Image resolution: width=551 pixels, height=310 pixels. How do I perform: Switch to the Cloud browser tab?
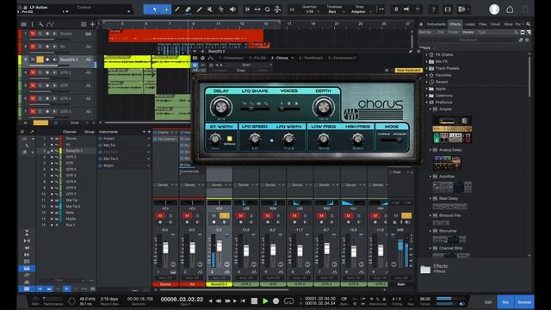coord(495,24)
